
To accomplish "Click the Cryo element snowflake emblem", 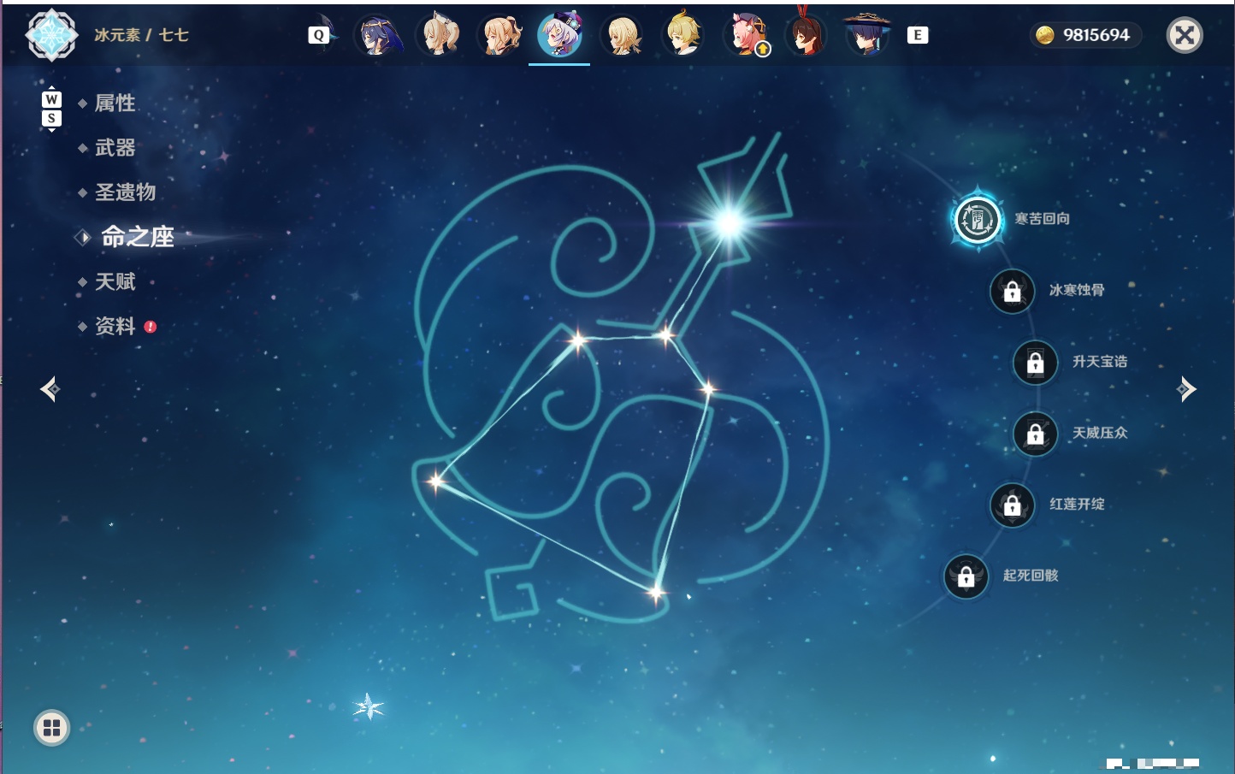I will pyautogui.click(x=51, y=35).
